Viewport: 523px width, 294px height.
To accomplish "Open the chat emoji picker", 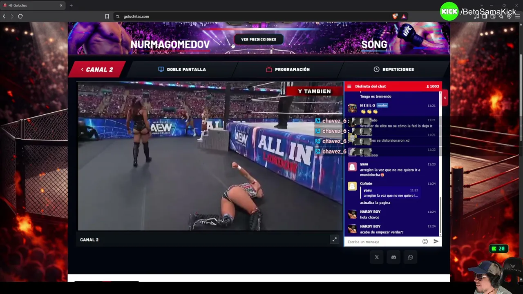I will (x=425, y=242).
